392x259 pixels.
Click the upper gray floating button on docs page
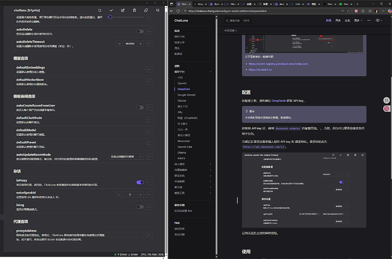(x=386, y=100)
